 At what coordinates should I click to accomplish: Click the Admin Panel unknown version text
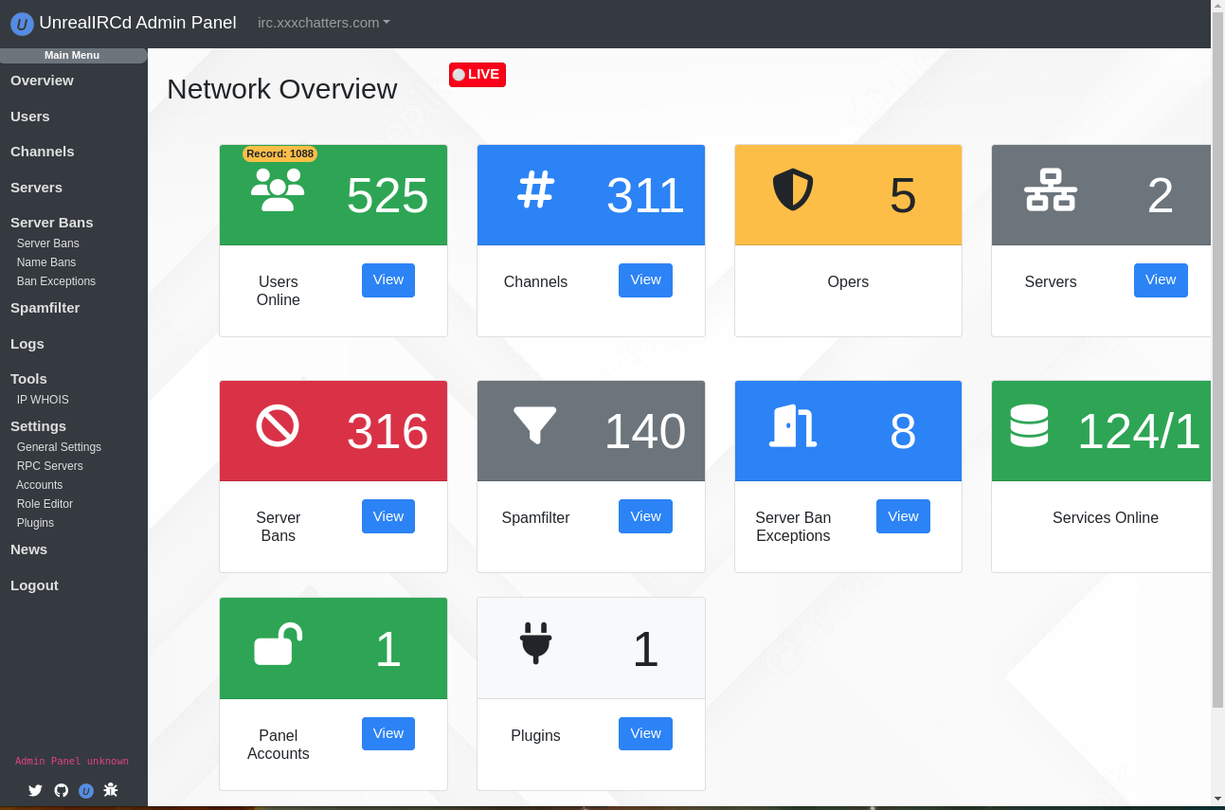click(72, 761)
